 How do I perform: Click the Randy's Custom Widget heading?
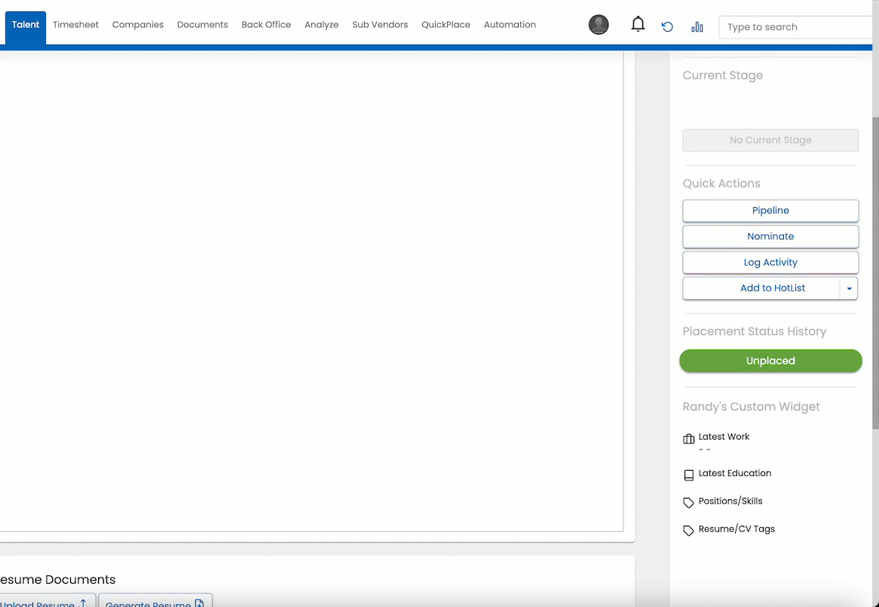[x=751, y=407]
